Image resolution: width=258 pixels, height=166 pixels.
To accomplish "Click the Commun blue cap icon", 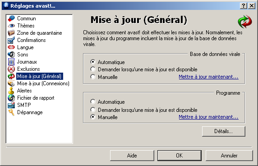I will 11,18.
